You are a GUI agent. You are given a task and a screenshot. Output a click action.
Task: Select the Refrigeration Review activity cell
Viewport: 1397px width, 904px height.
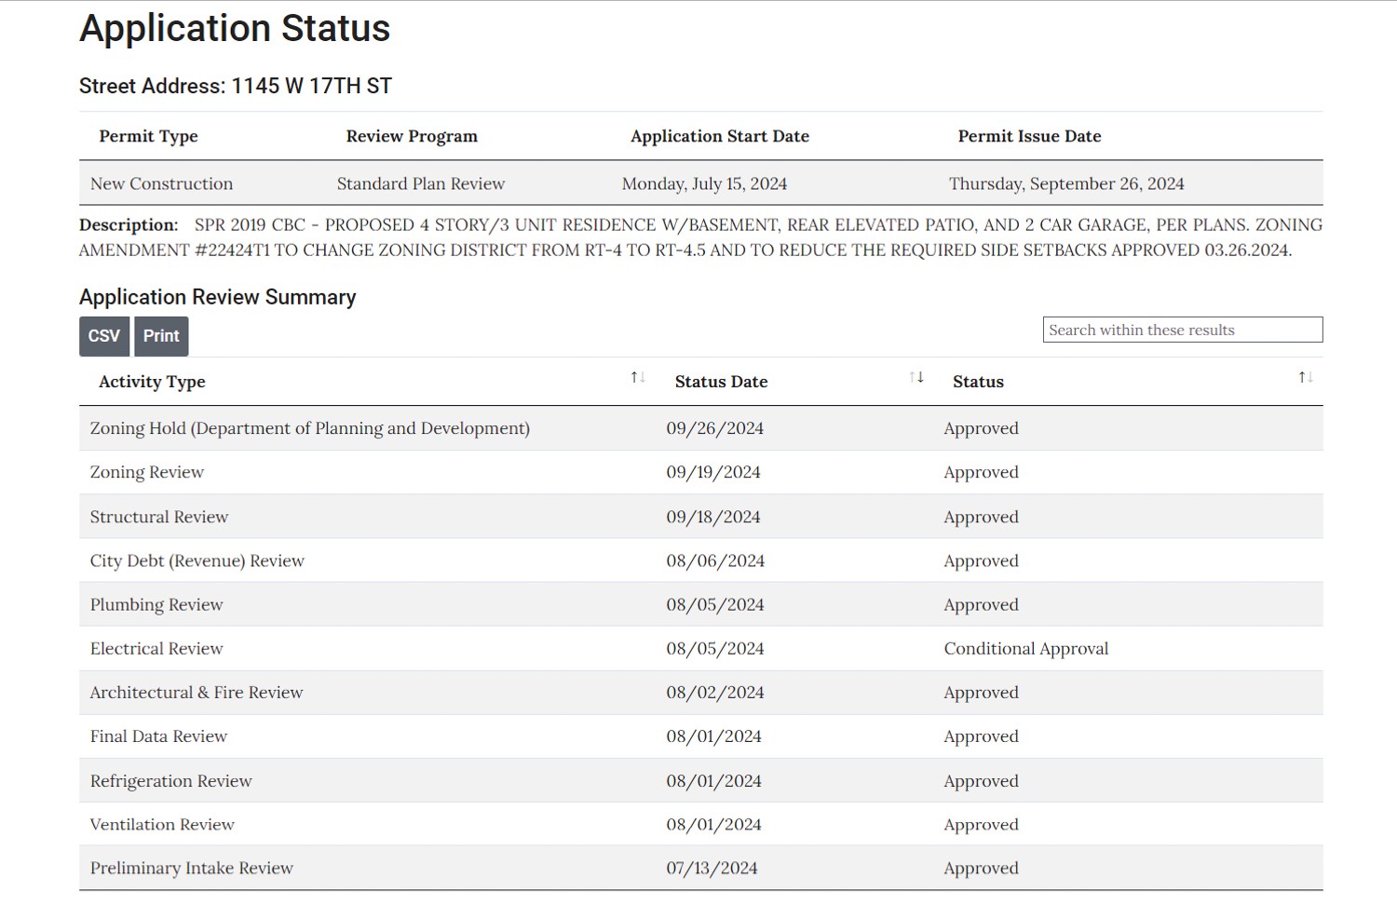point(171,780)
